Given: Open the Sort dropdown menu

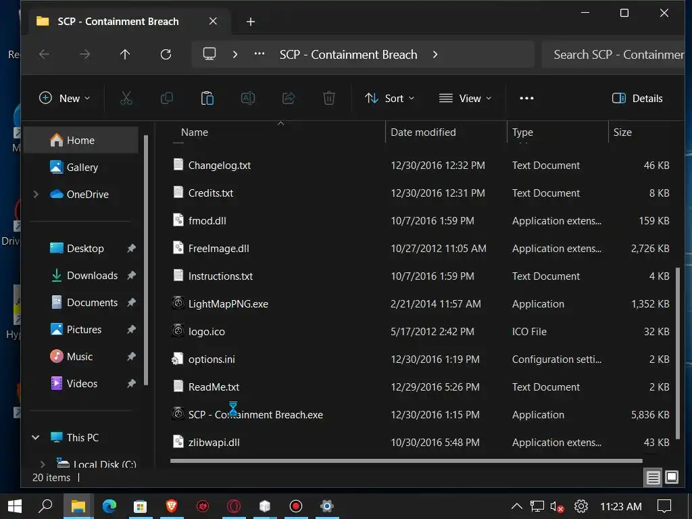Looking at the screenshot, I should (x=390, y=98).
